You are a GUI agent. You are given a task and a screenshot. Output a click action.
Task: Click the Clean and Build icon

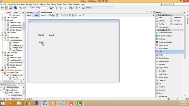click(61, 8)
